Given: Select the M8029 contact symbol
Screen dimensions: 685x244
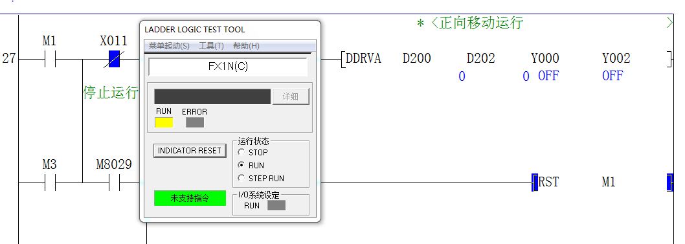Looking at the screenshot, I should 114,183.
